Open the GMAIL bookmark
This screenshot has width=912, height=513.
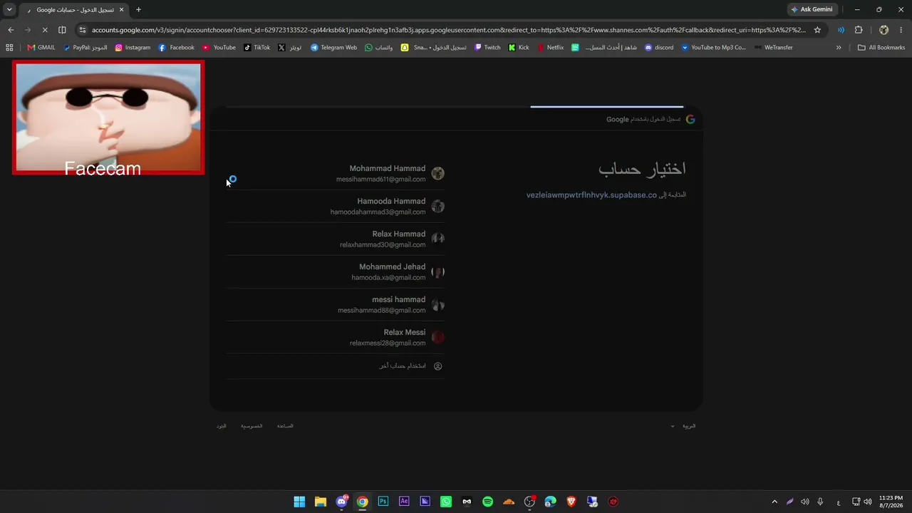pos(41,48)
